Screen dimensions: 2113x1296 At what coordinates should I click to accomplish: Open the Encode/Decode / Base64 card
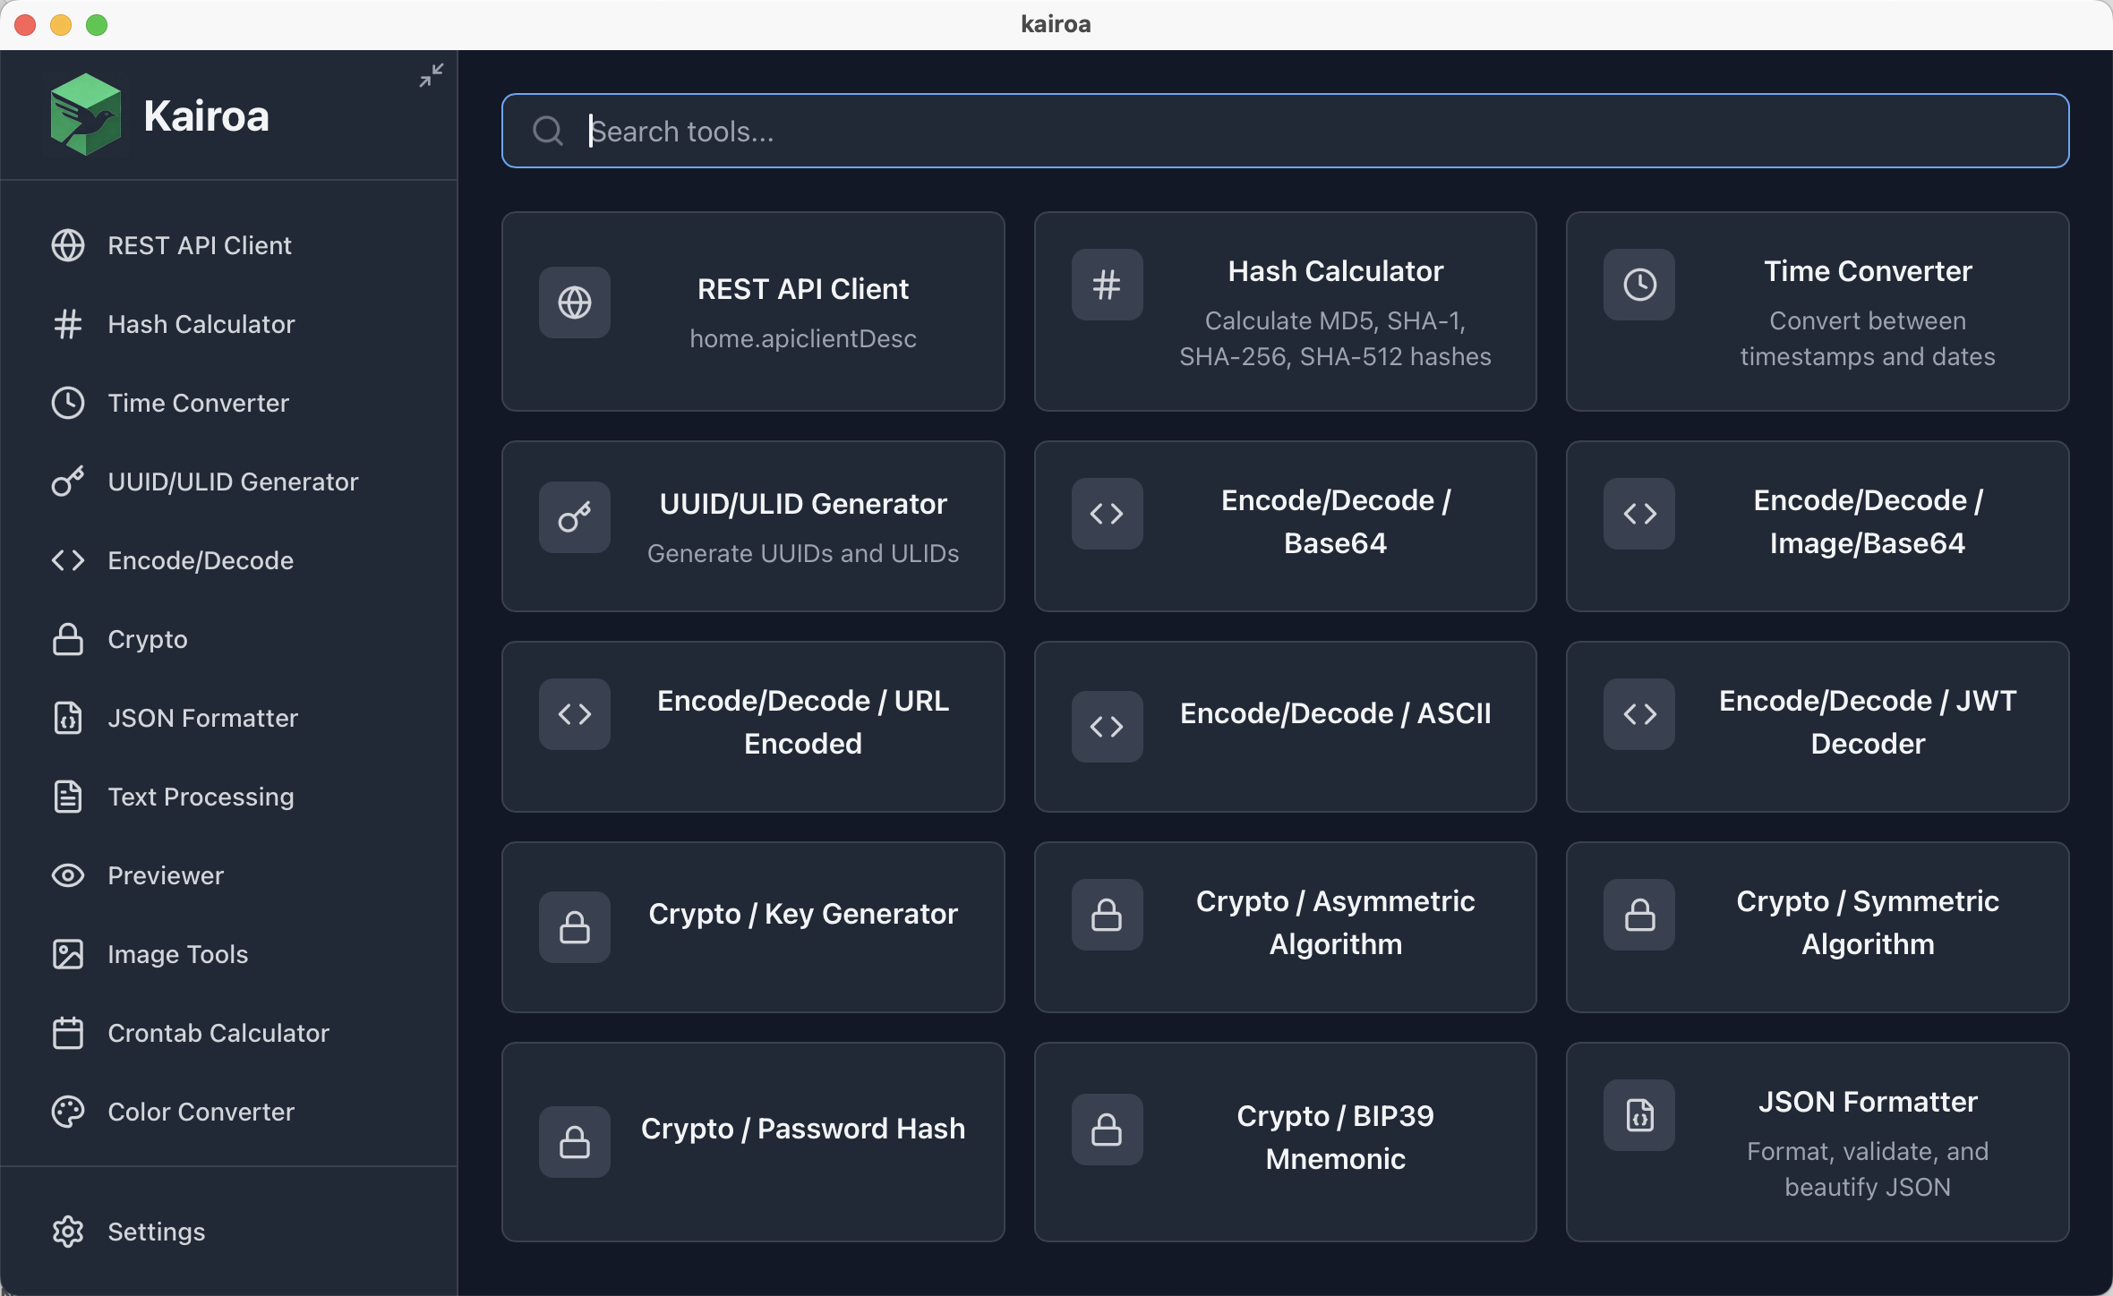coord(1285,523)
